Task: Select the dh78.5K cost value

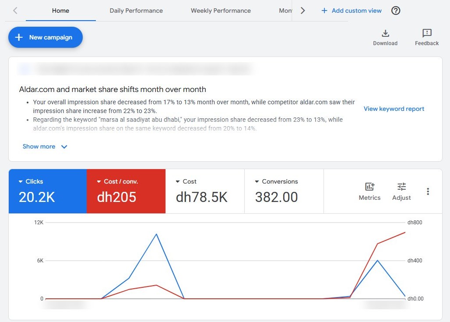Action: coord(201,197)
